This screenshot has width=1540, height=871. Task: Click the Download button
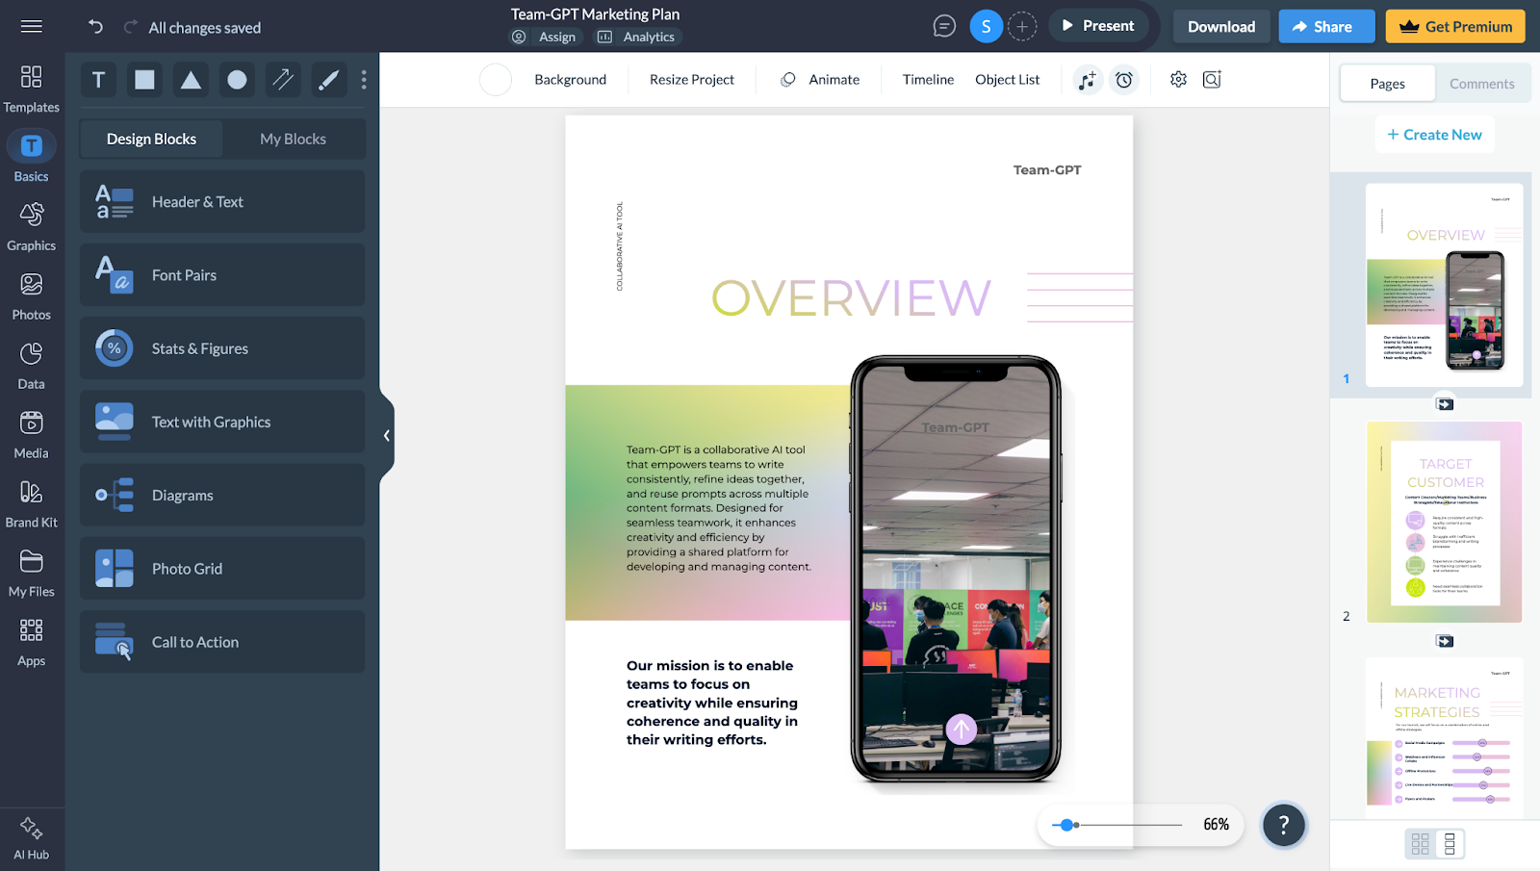pos(1220,26)
